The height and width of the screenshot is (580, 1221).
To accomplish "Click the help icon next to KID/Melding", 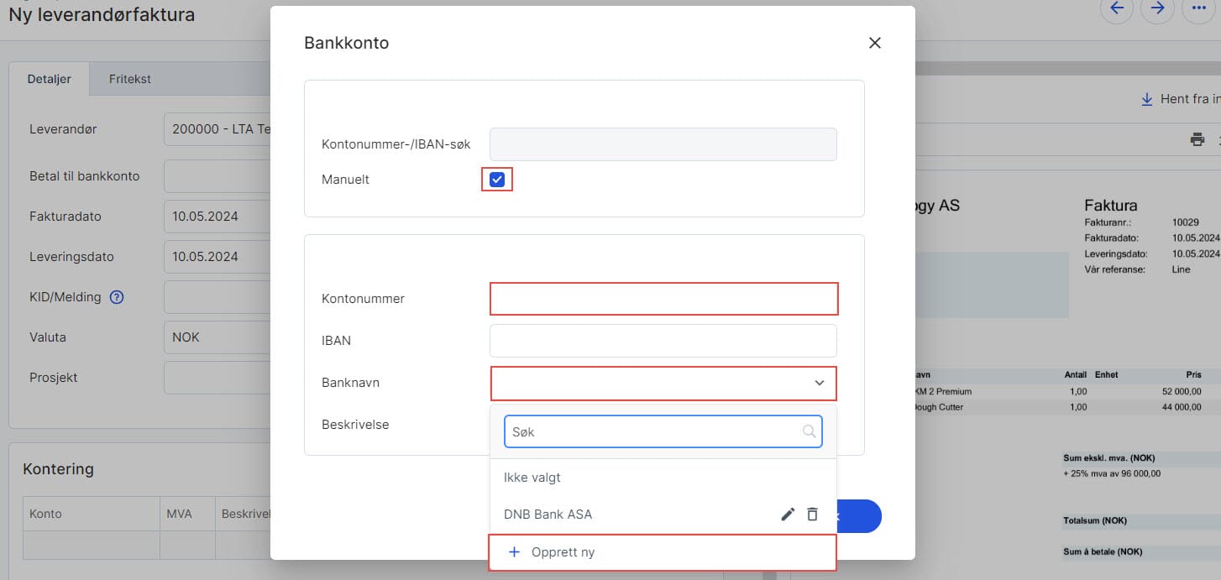I will (117, 297).
